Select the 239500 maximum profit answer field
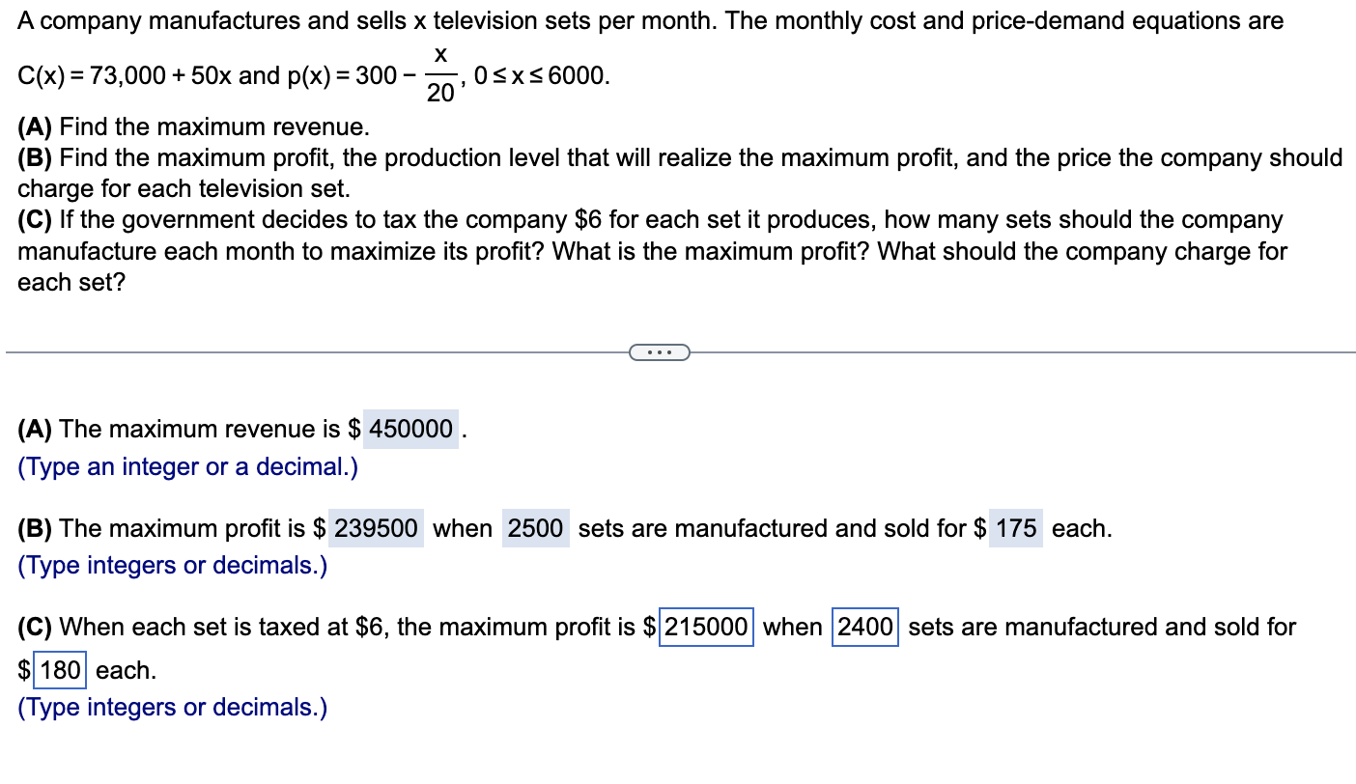1356x784 pixels. [376, 528]
